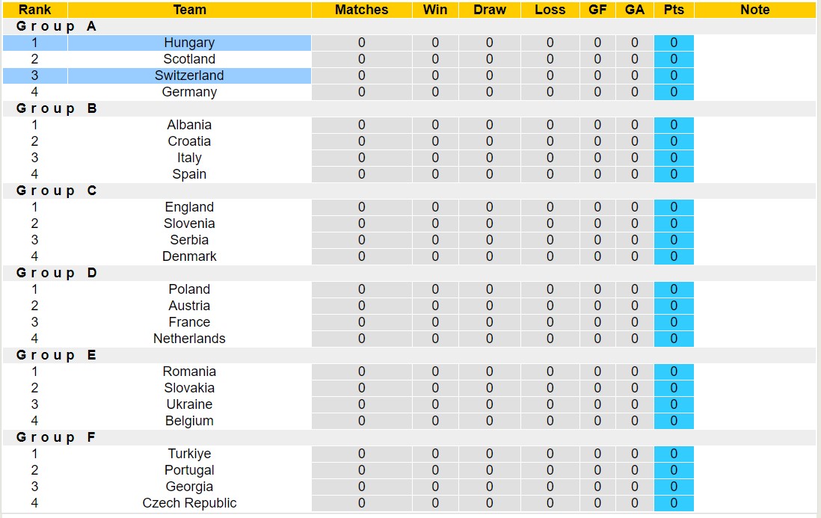Click the Netherlands team name
The height and width of the screenshot is (518, 821).
pos(189,339)
